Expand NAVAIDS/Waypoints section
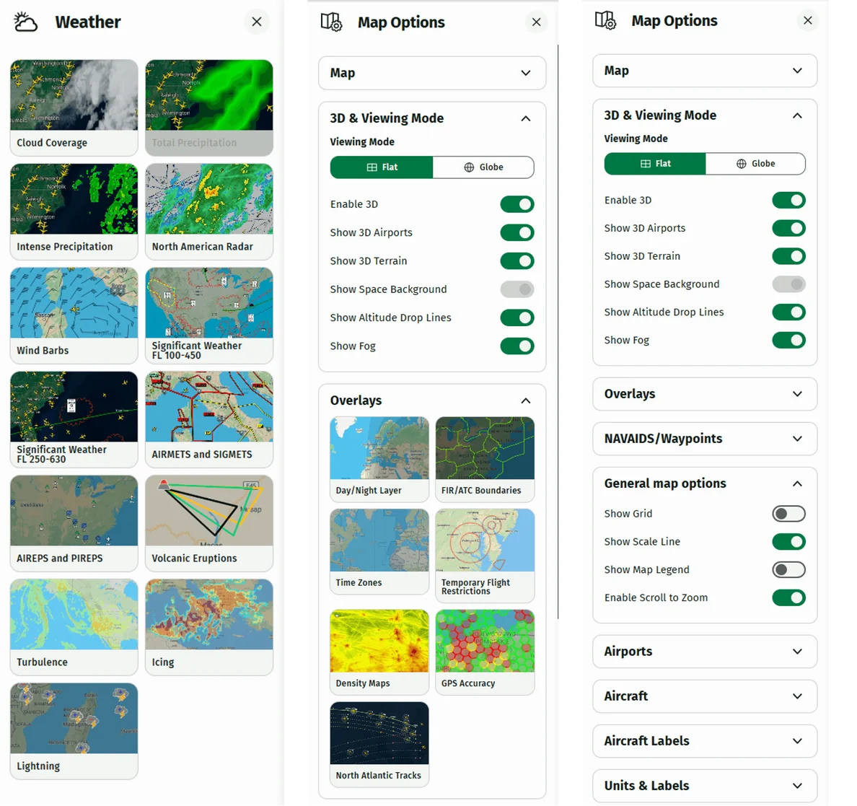Image resolution: width=857 pixels, height=806 pixels. pyautogui.click(x=705, y=439)
